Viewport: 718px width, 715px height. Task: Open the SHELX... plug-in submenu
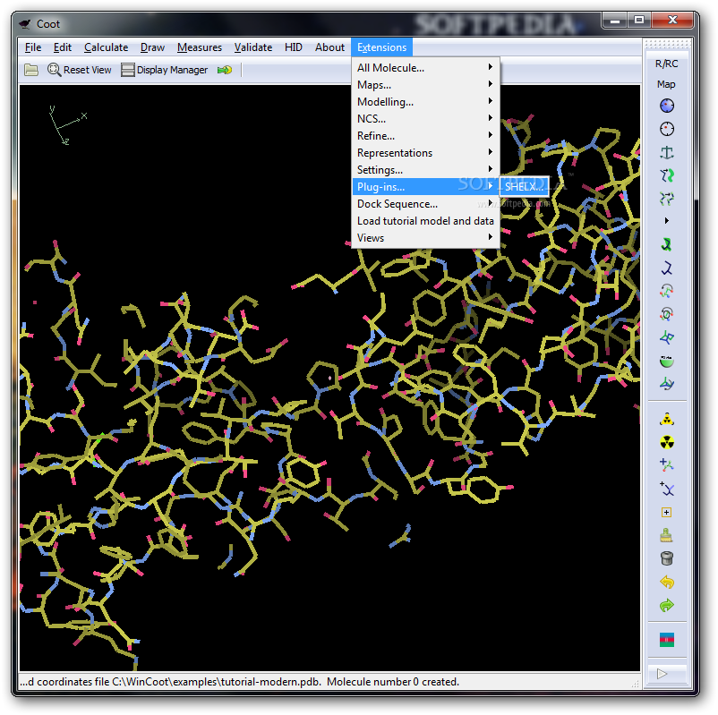(525, 186)
